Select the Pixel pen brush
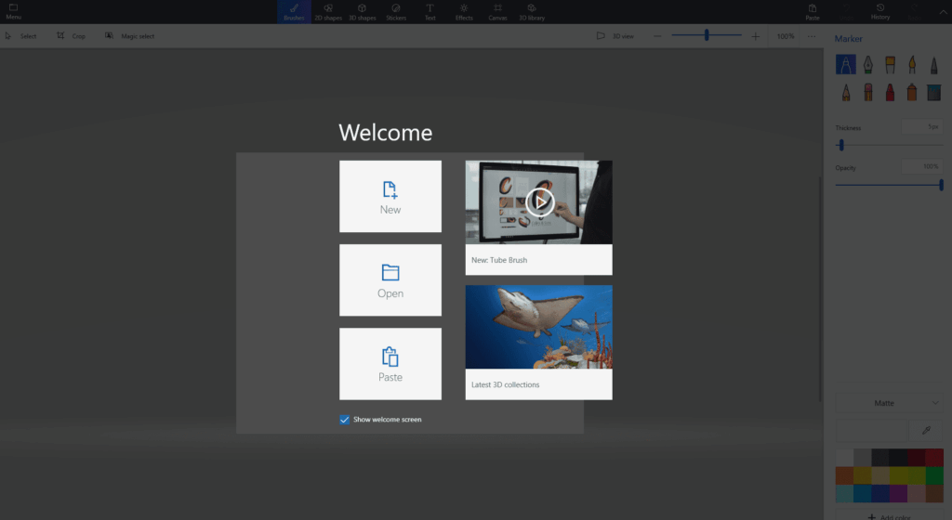Viewport: 952px width, 520px height. pos(933,64)
